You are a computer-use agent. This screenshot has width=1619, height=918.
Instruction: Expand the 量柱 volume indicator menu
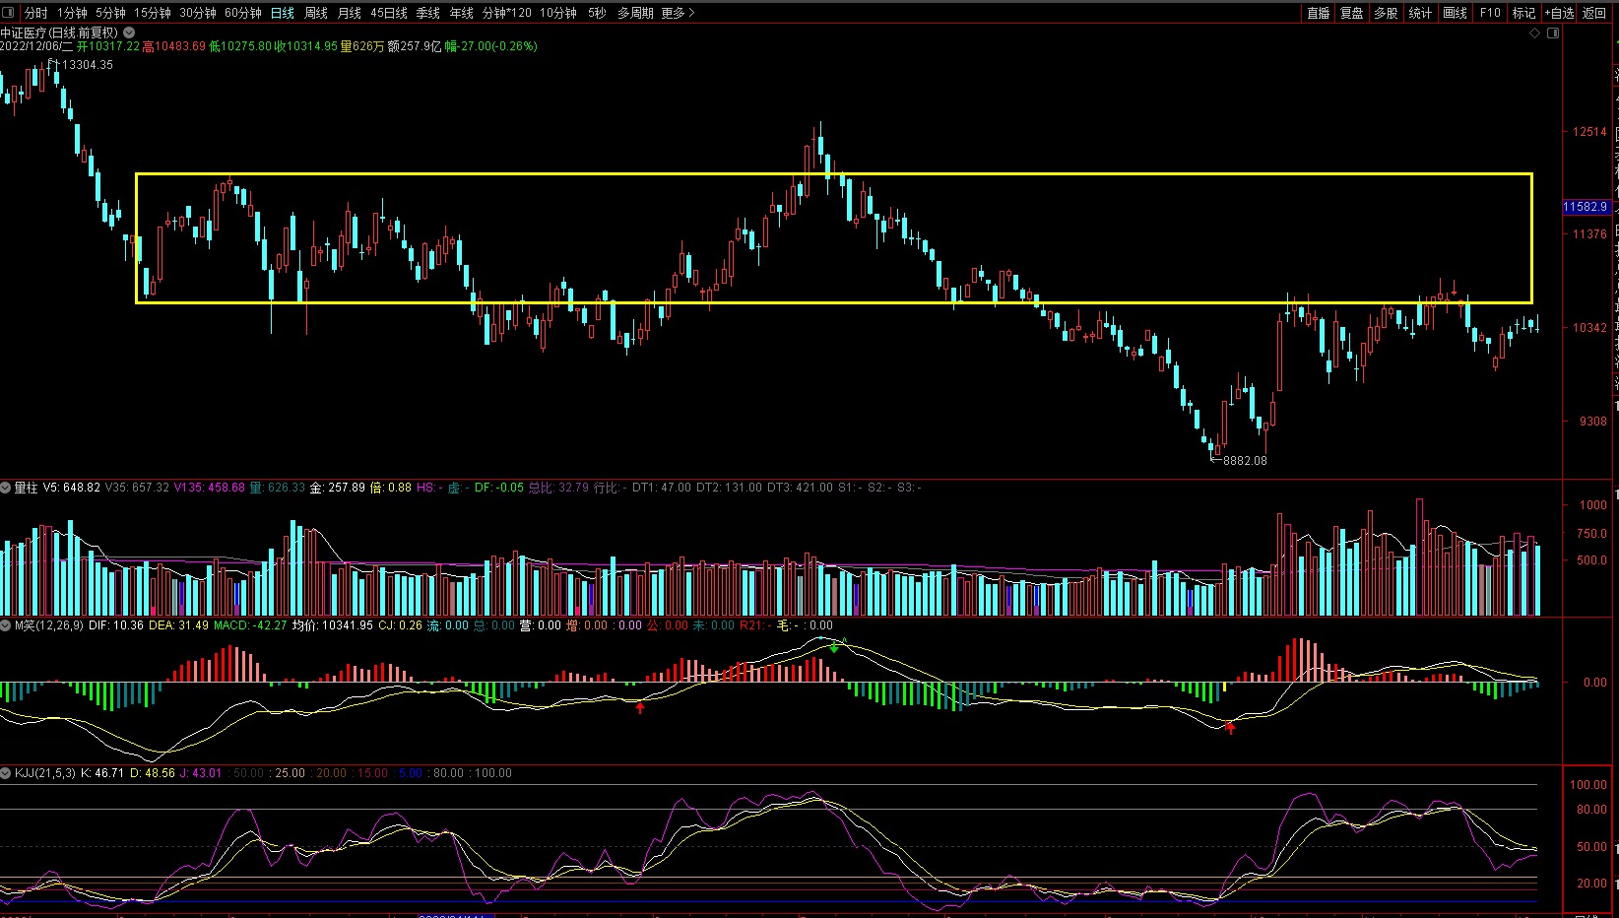pyautogui.click(x=6, y=488)
